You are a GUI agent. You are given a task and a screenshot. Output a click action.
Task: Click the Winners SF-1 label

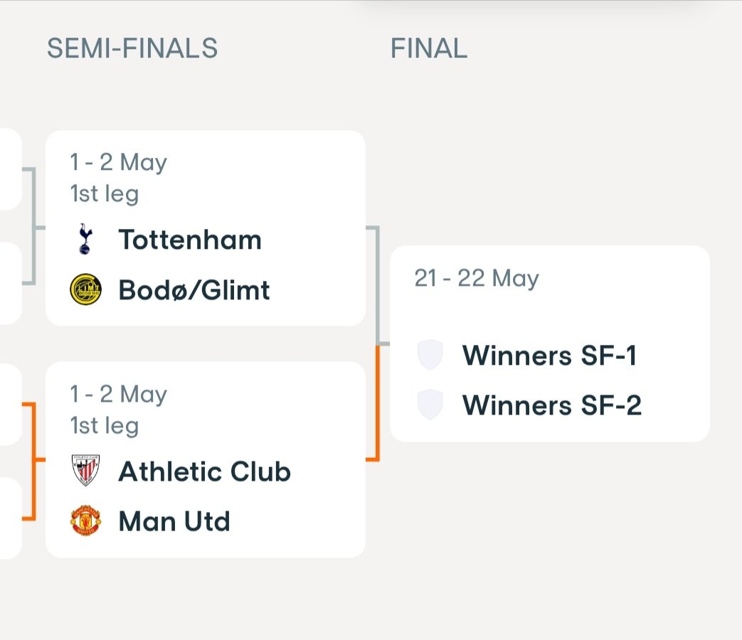pyautogui.click(x=549, y=356)
